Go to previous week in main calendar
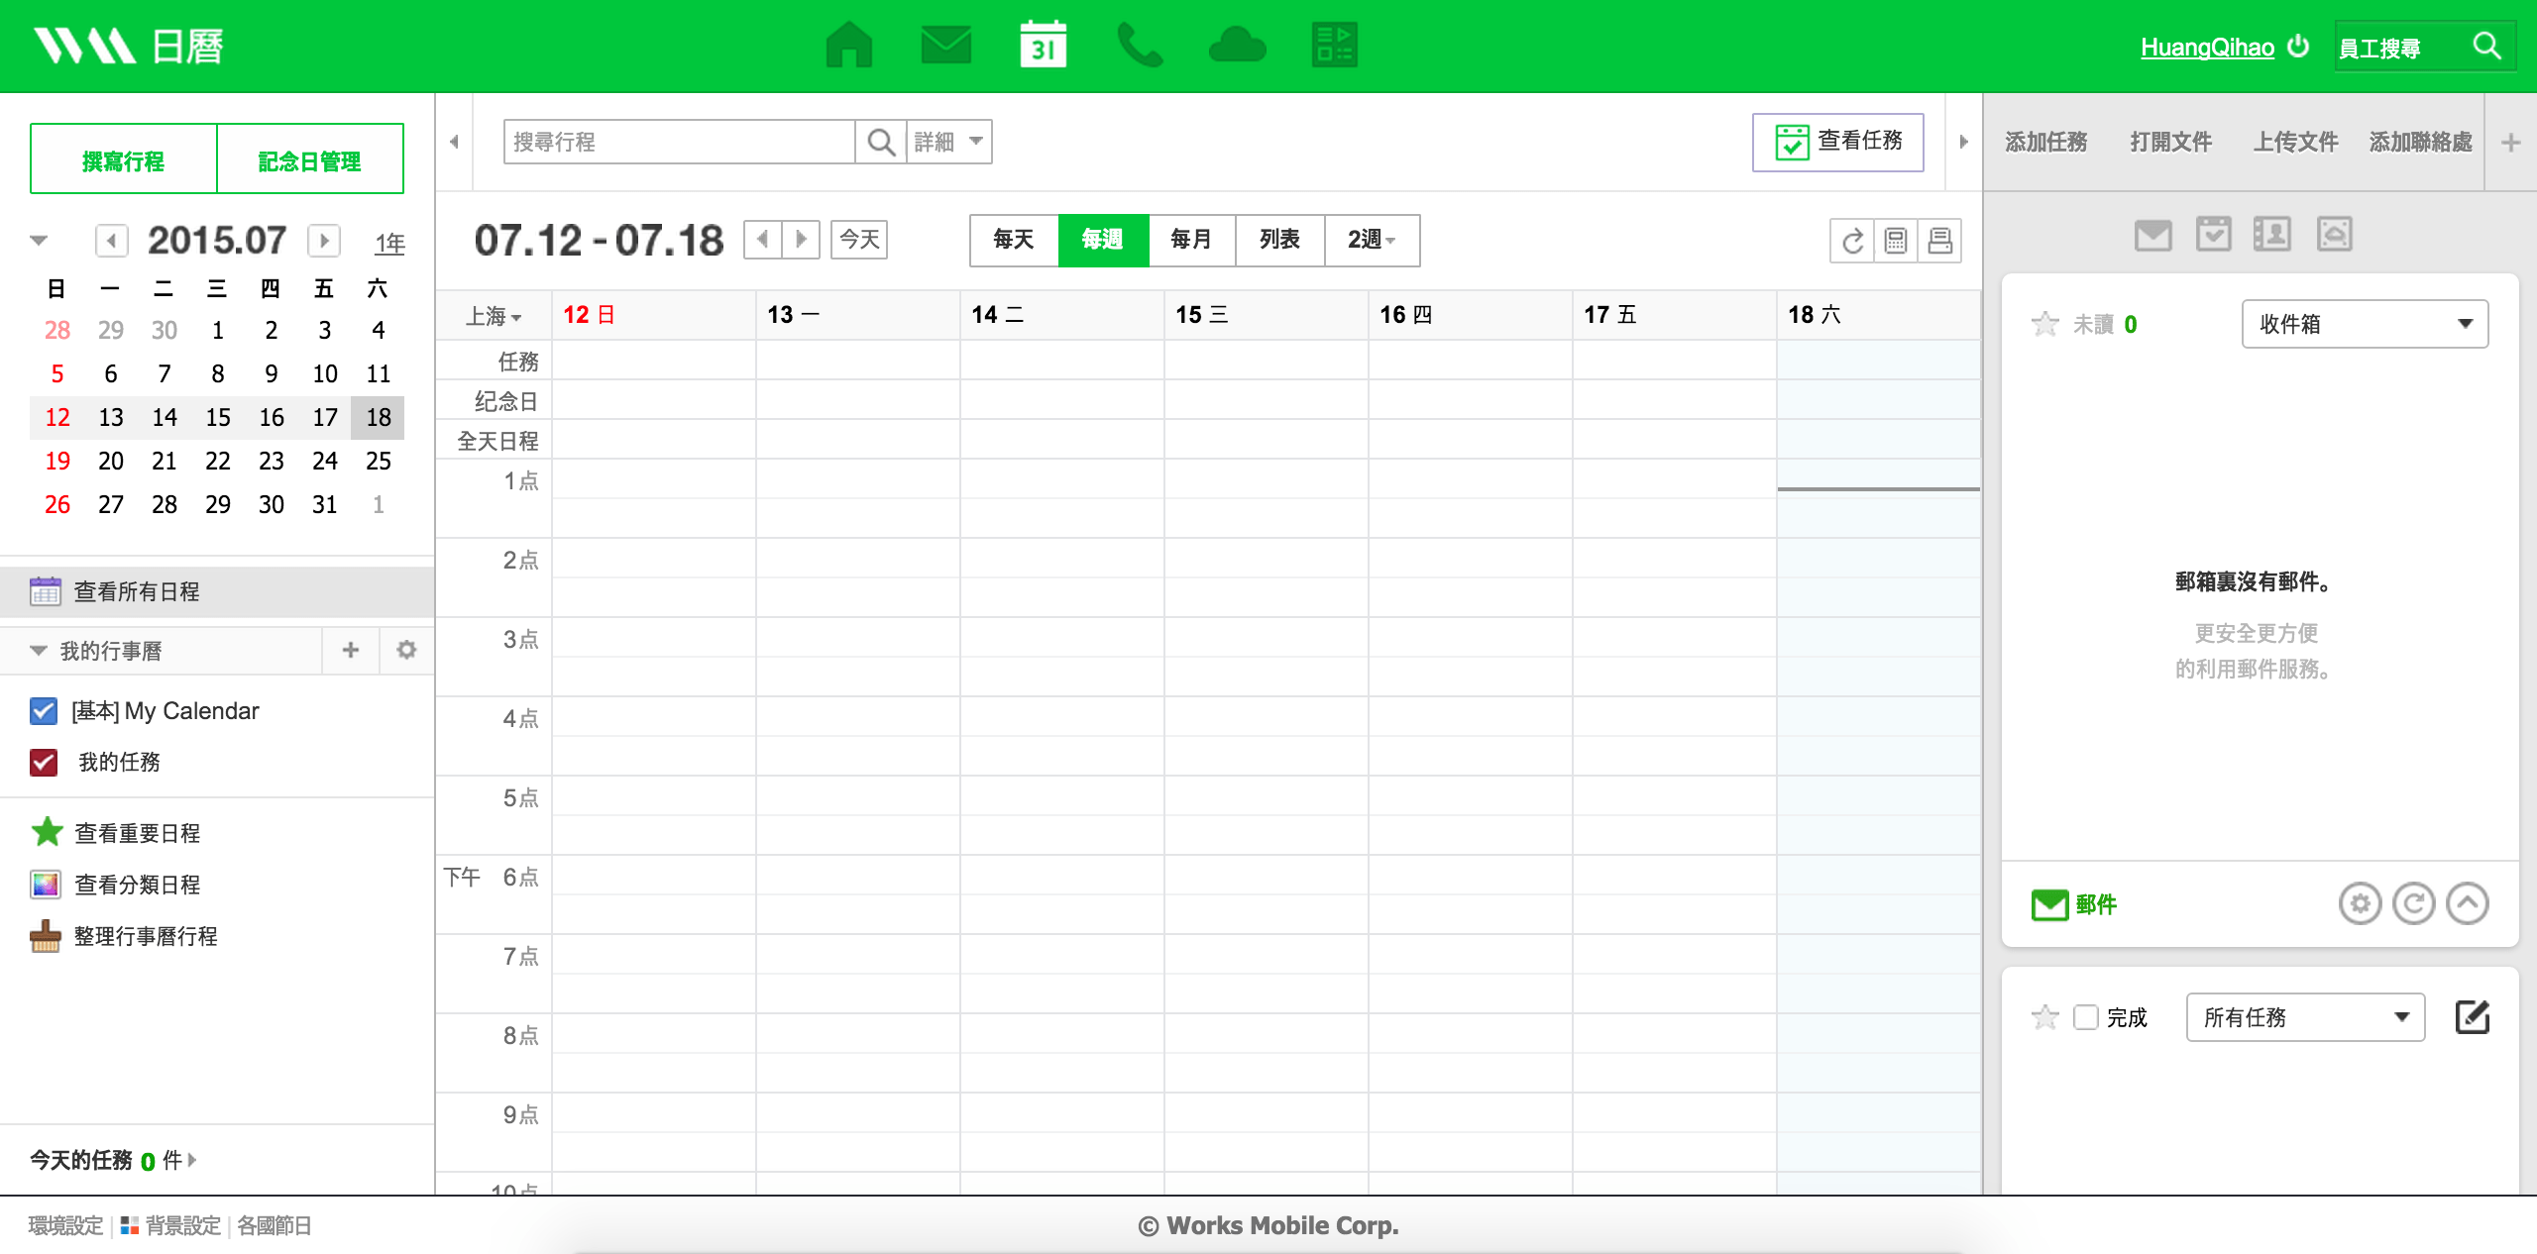The image size is (2537, 1254). point(762,240)
